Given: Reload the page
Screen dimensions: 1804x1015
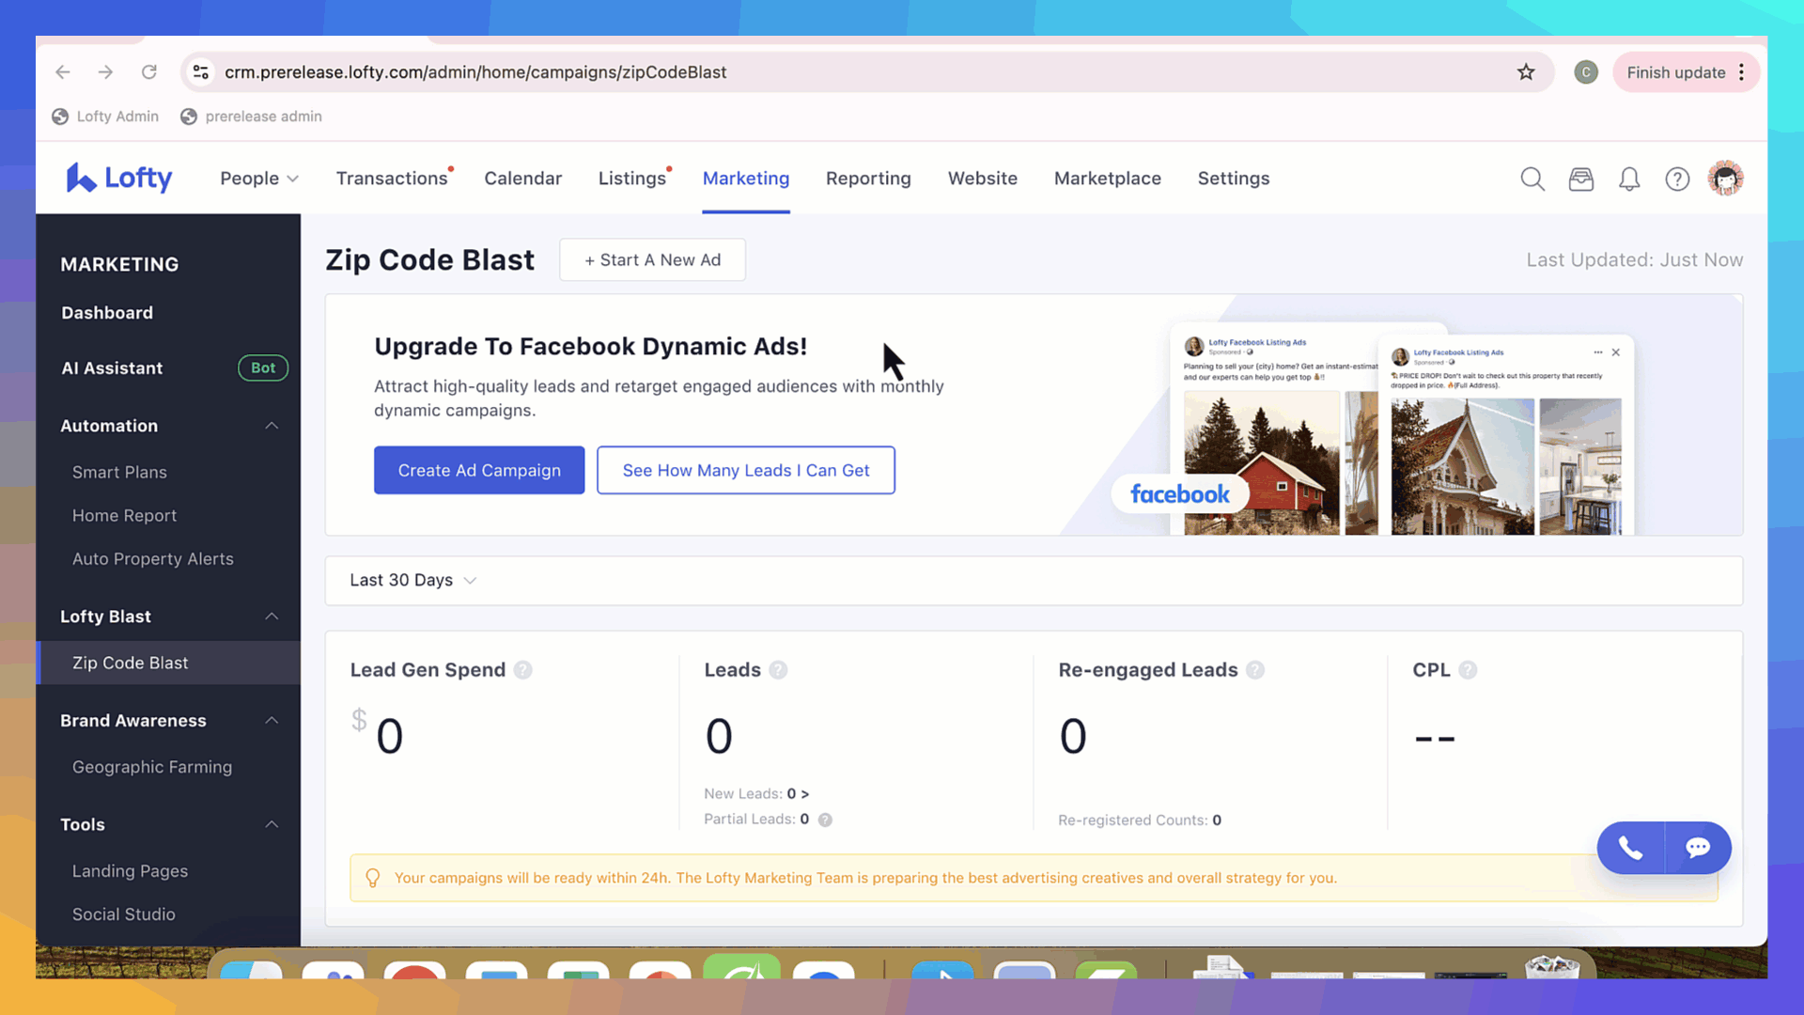Looking at the screenshot, I should 148,72.
